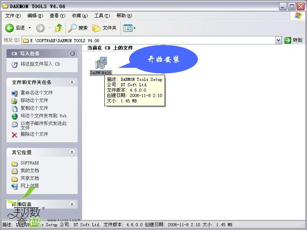Collapse the 文件和文件夹任务 panel

coord(72,82)
